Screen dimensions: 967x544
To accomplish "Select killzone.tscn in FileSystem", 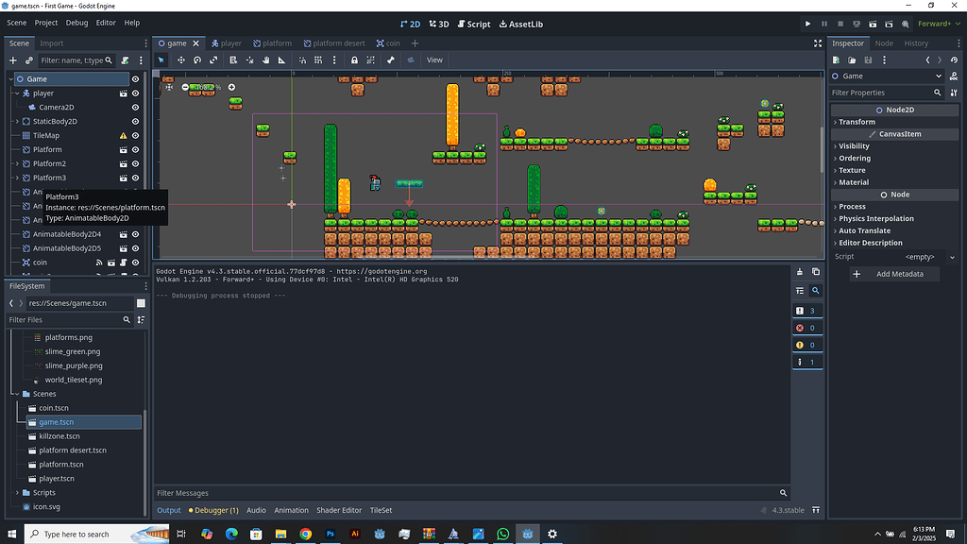I will (59, 436).
